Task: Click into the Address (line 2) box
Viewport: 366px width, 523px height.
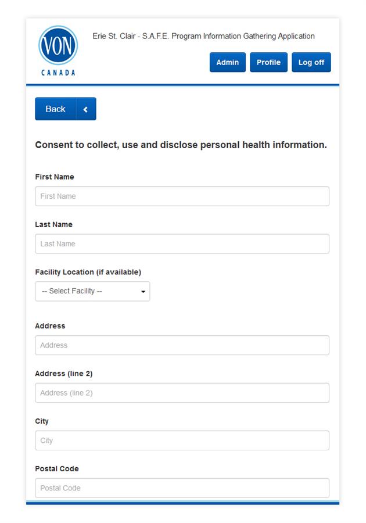Action: 182,393
